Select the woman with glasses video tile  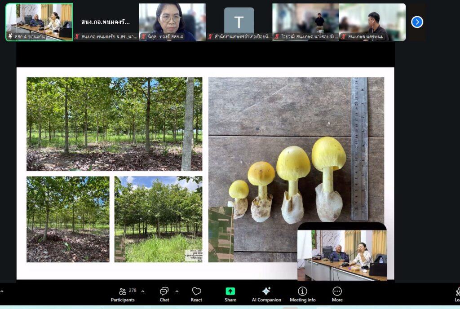coord(172,20)
